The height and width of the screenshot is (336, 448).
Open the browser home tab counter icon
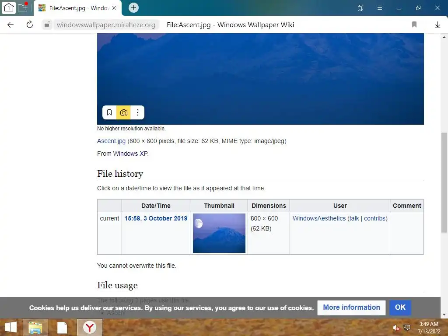(9, 8)
